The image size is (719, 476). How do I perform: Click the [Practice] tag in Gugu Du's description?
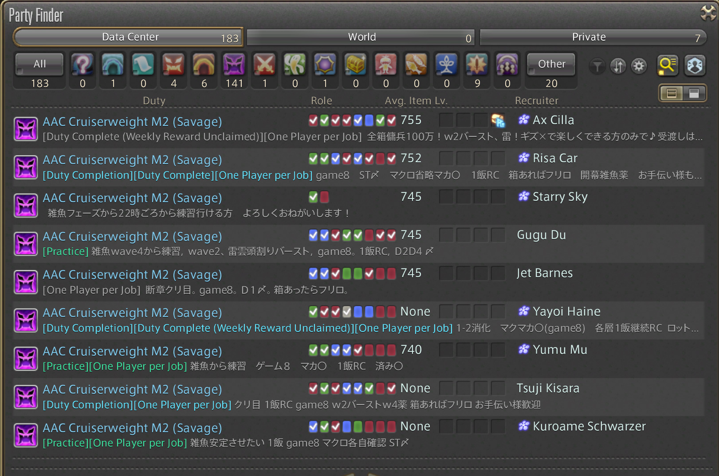pyautogui.click(x=66, y=251)
